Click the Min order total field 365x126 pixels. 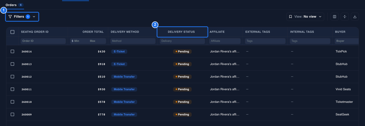point(79,41)
